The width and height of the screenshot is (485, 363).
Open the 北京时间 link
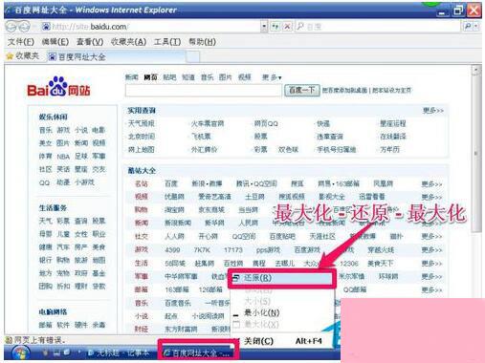[142, 137]
